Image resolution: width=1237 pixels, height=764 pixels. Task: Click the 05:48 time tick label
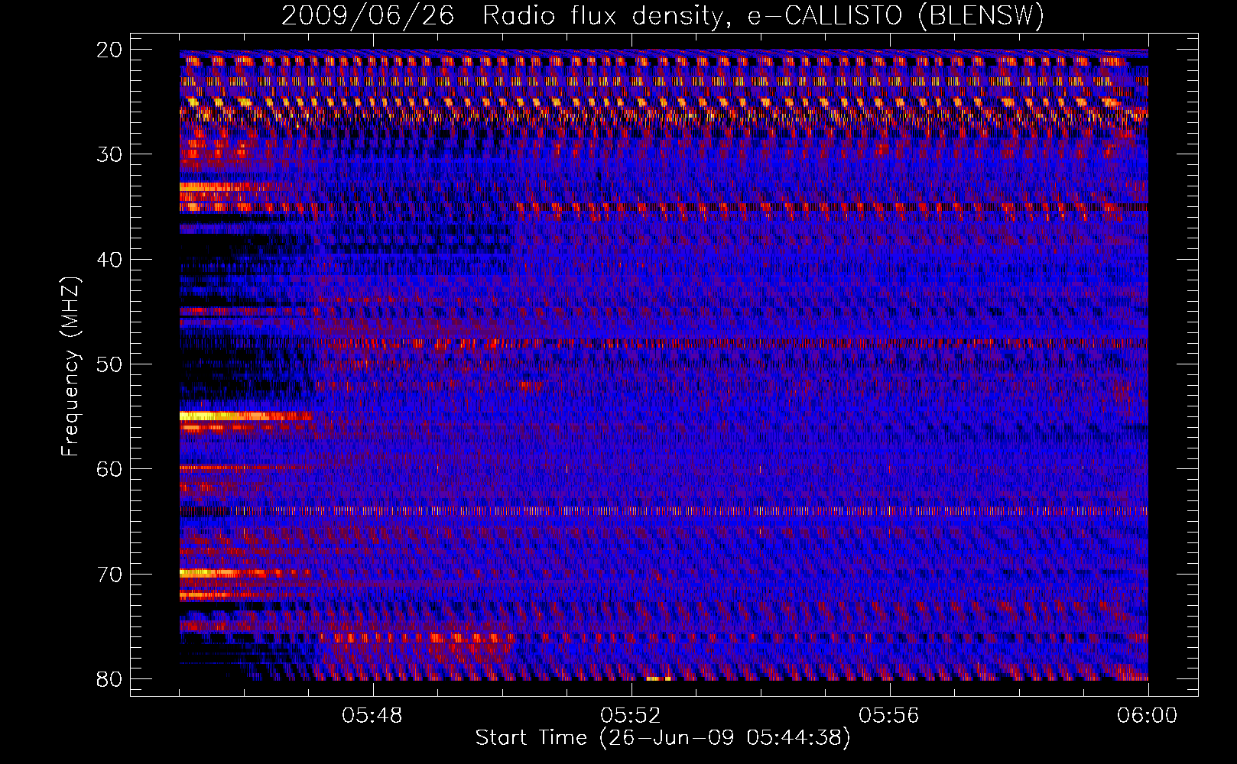[x=373, y=716]
